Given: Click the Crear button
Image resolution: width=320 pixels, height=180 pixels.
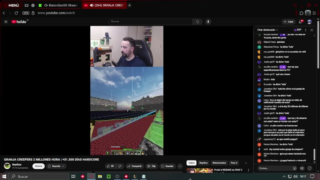Looking at the screenshot, I should [288, 22].
